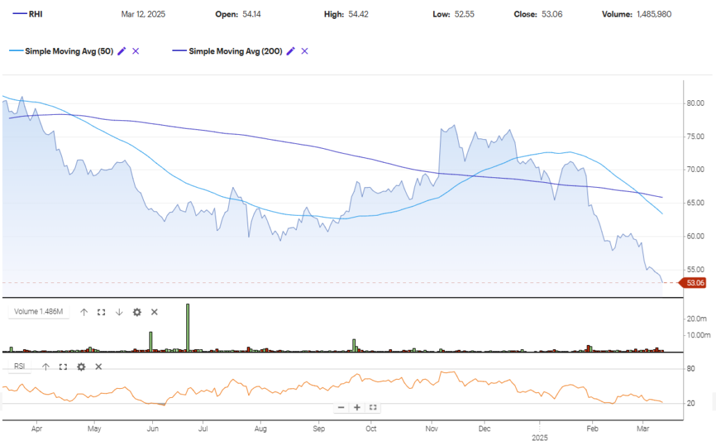Maximize the RSI panel
Screen dimensions: 716x441
coord(63,367)
